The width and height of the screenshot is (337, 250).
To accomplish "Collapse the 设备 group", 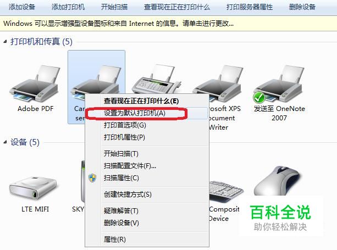I will pyautogui.click(x=5, y=142).
